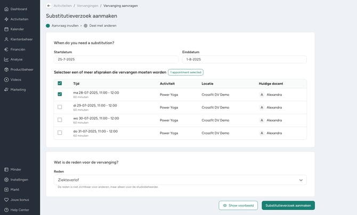Select the do 31-07-2025 appointment checkbox
The height and width of the screenshot is (215, 357).
pyautogui.click(x=60, y=133)
